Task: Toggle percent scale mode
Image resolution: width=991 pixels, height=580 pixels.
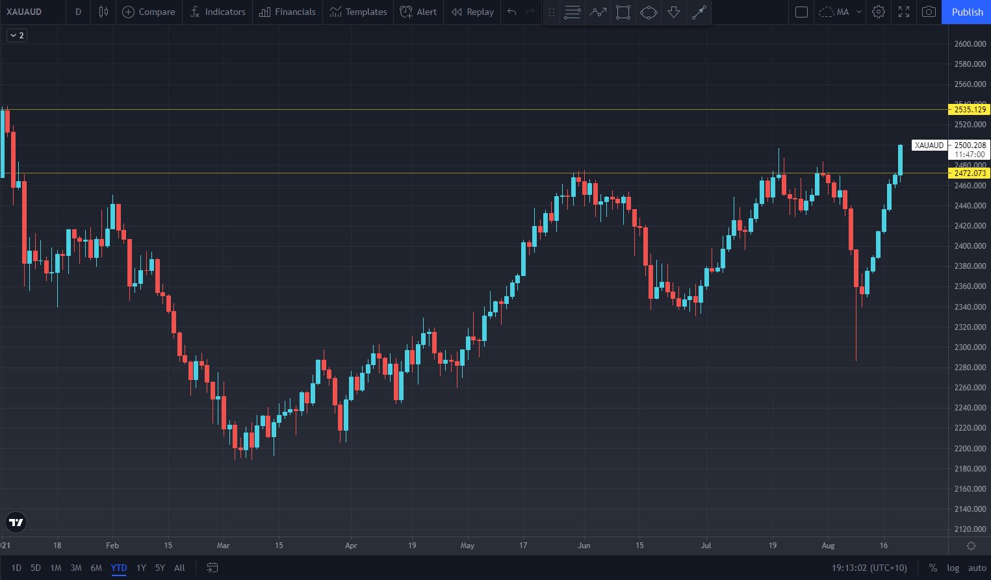Action: click(x=933, y=568)
